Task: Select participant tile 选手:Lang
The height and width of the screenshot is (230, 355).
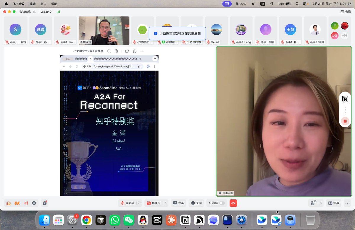Action: point(241,30)
